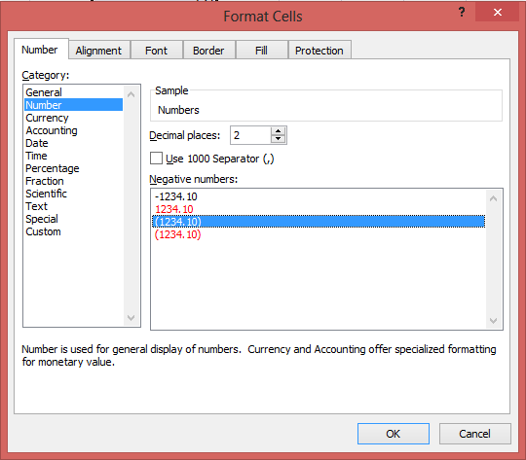This screenshot has width=526, height=460.
Task: Go to the Border tab
Action: pyautogui.click(x=208, y=51)
